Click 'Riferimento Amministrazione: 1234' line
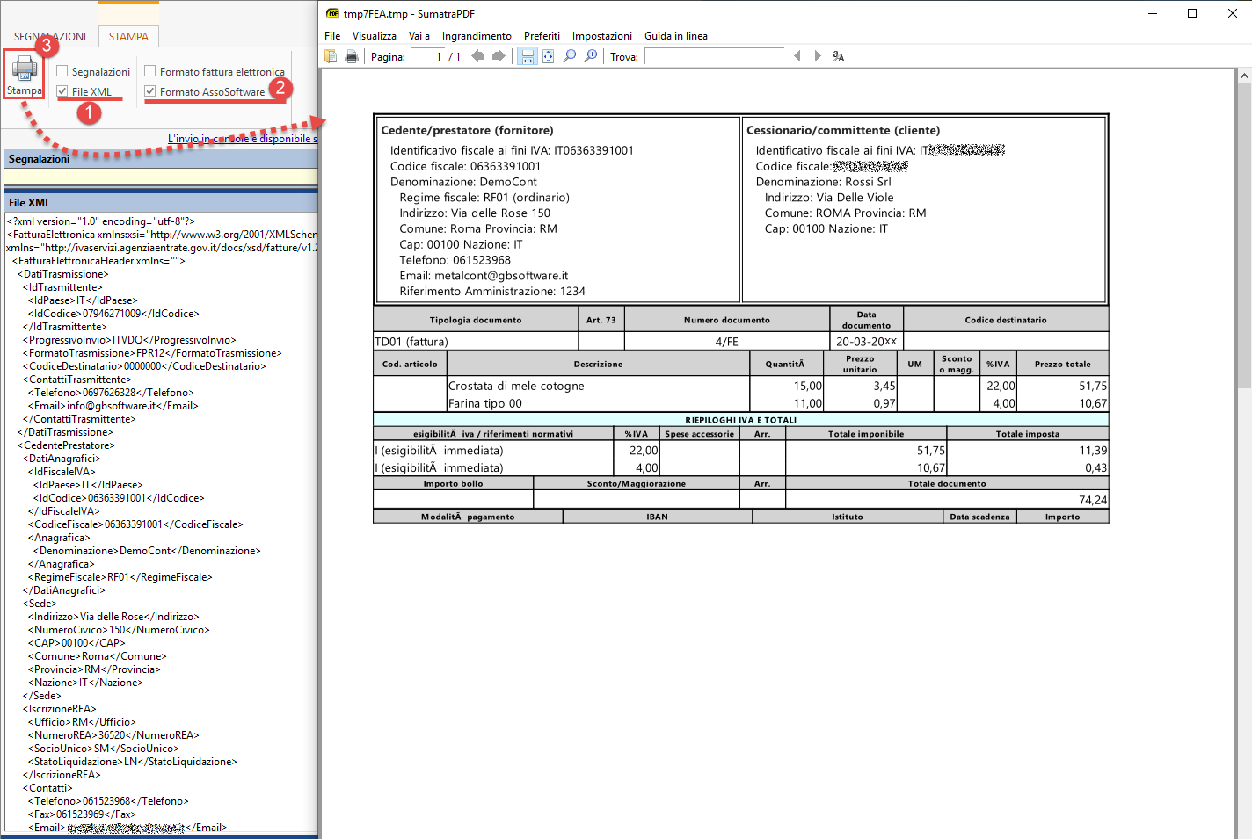1252x839 pixels. pyautogui.click(x=492, y=292)
